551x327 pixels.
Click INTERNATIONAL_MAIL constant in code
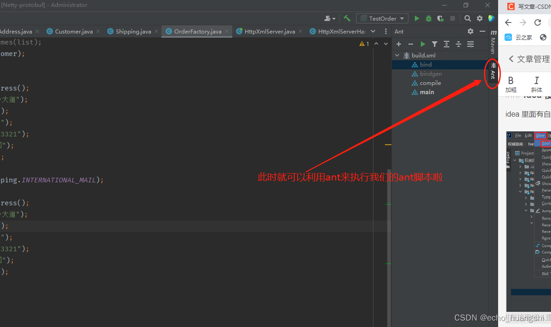[59, 180]
